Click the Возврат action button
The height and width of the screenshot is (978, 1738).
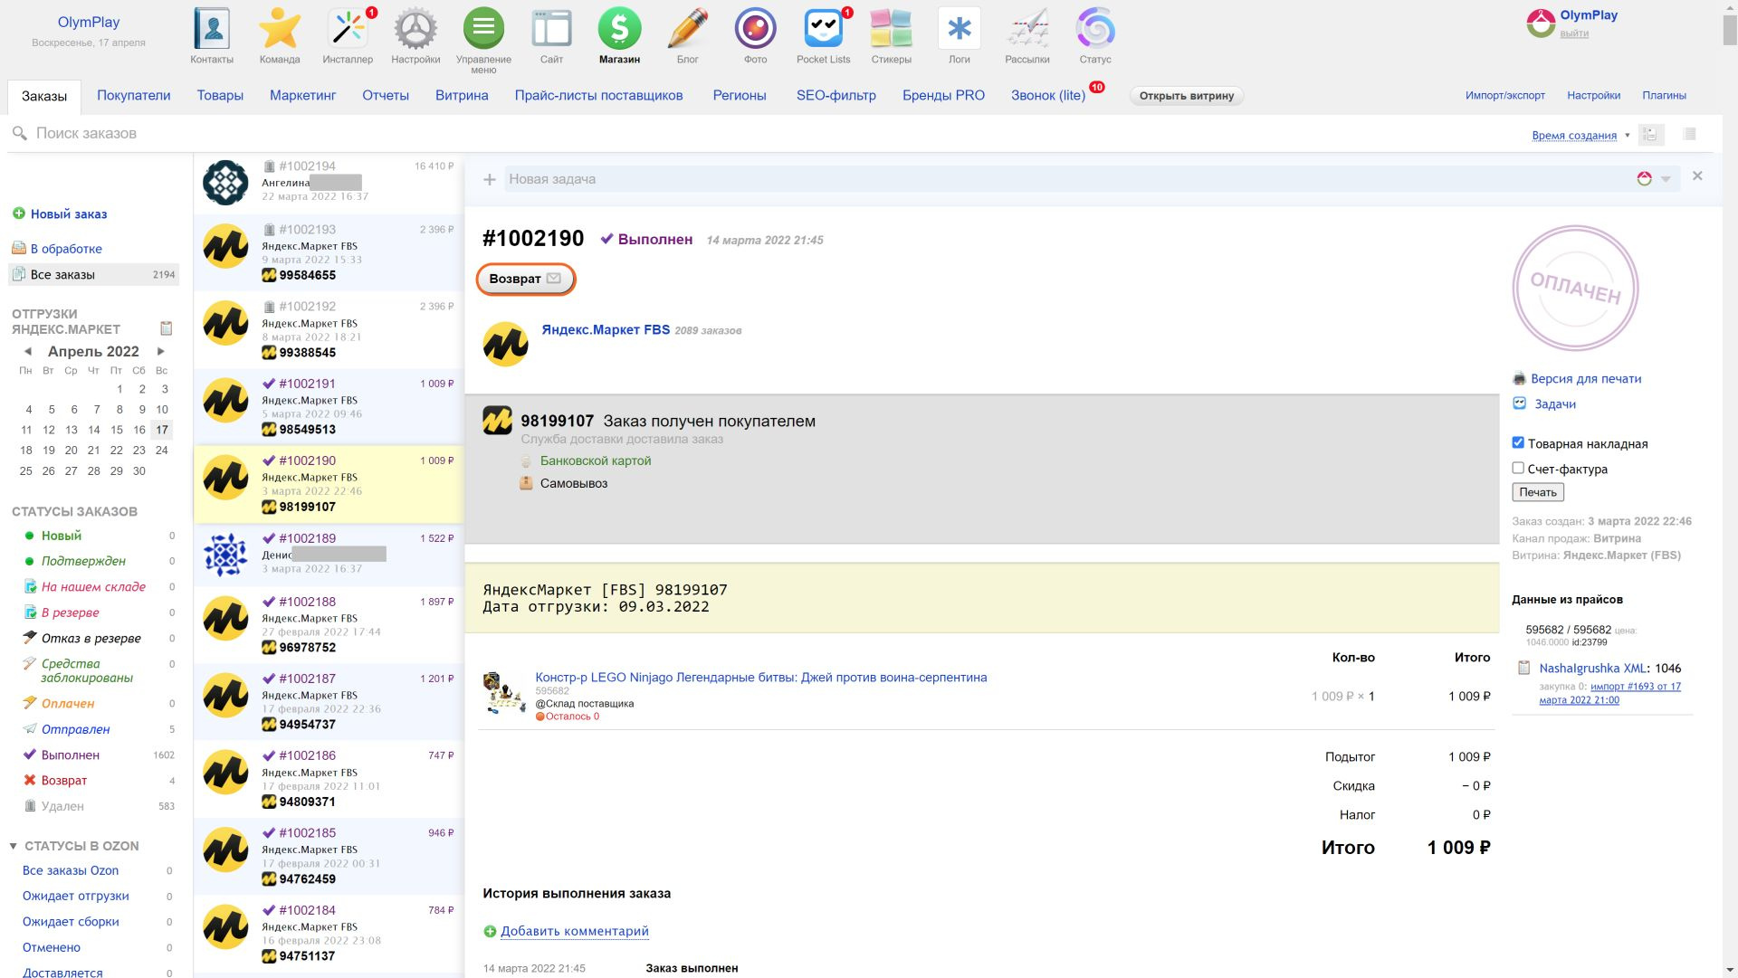pos(525,279)
